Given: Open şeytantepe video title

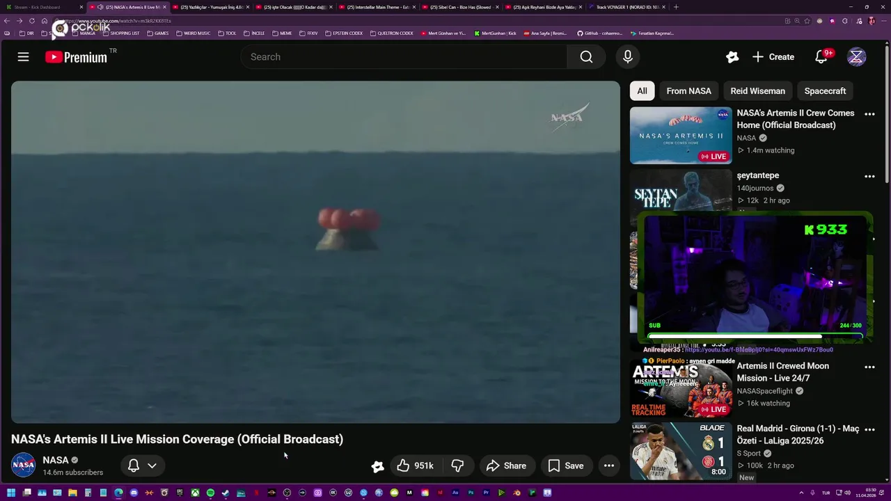Looking at the screenshot, I should [x=758, y=175].
